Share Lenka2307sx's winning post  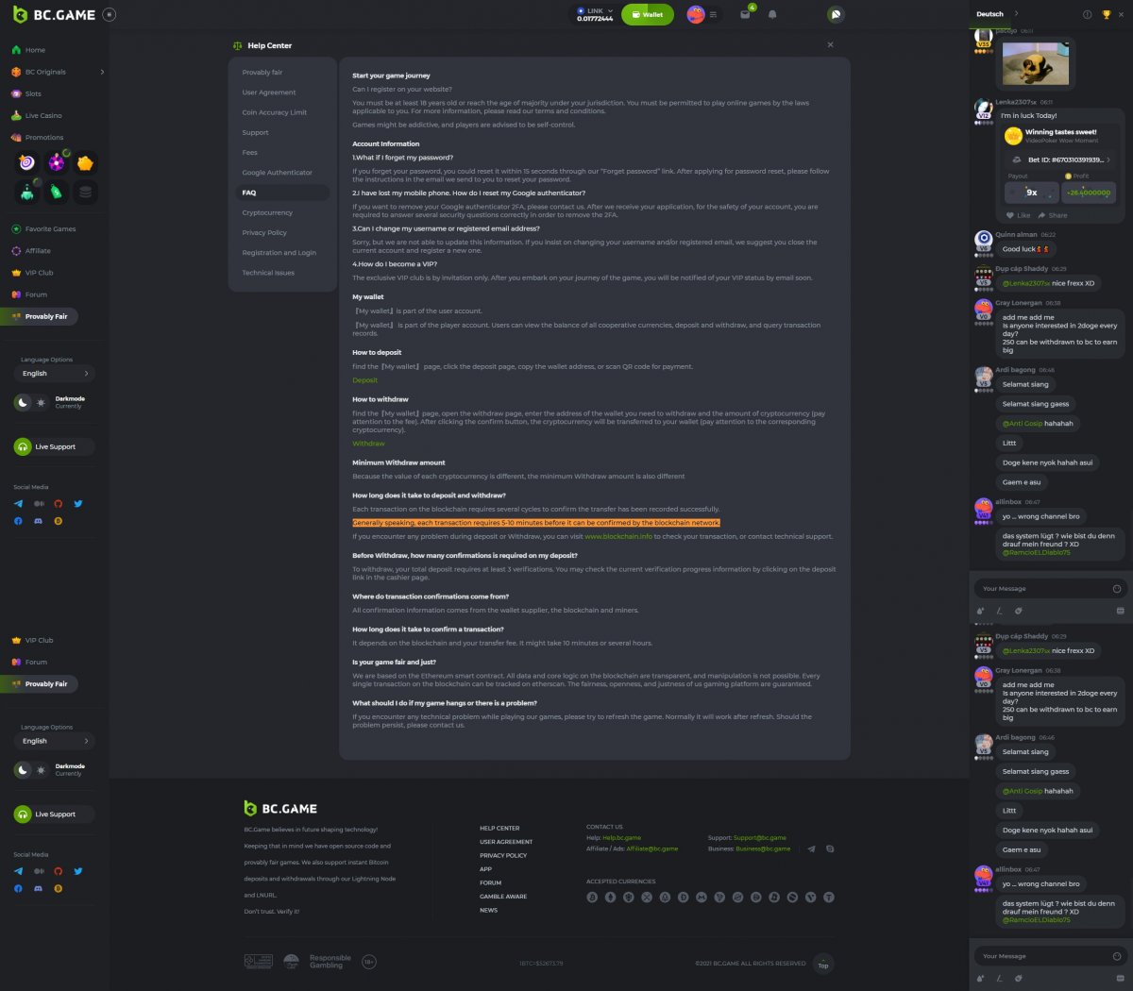pos(1053,215)
